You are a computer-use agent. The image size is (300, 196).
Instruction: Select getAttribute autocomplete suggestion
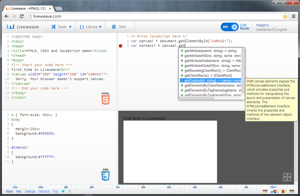[x=210, y=51]
